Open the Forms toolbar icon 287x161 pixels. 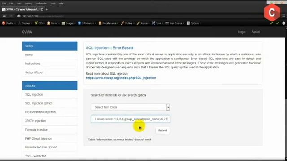(x=48, y=23)
